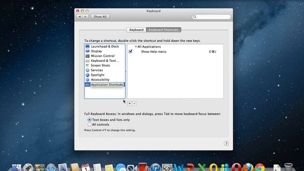The width and height of the screenshot is (304, 171).
Task: Select Launchpad & Dock category
Action: (104, 47)
